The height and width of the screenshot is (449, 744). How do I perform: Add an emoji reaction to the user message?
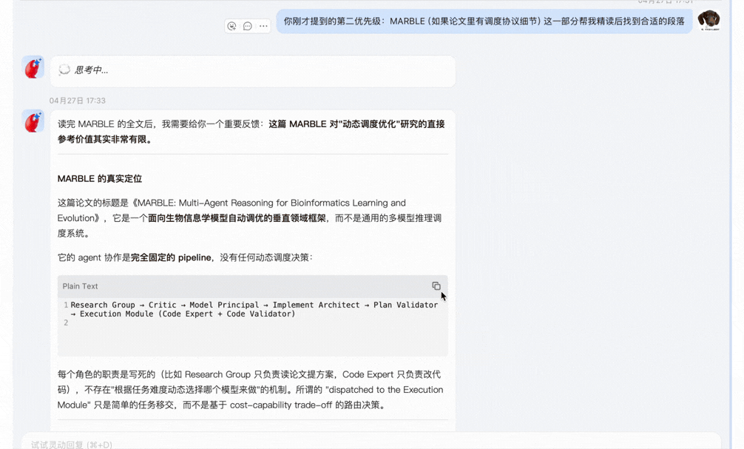(x=231, y=26)
